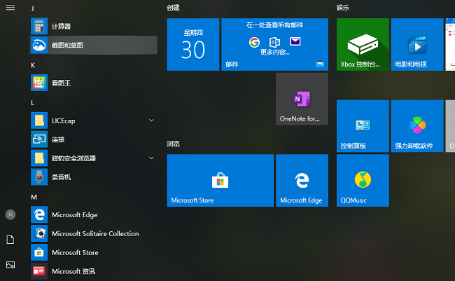Image resolution: width=455 pixels, height=281 pixels.
Task: Open the 连接 connect app icon
Action: 39,139
